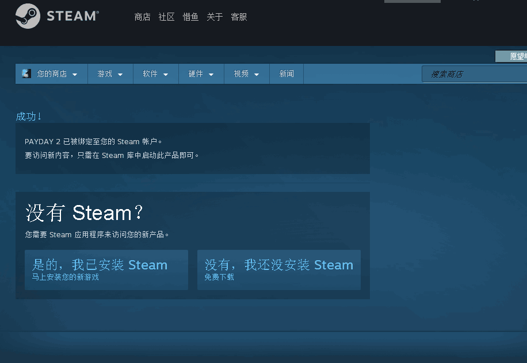Focus the 搜索商店 search field
This screenshot has height=363, width=527.
pyautogui.click(x=475, y=74)
